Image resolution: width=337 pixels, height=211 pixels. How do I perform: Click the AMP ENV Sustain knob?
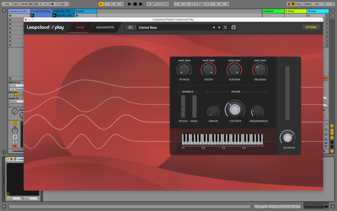[234, 70]
